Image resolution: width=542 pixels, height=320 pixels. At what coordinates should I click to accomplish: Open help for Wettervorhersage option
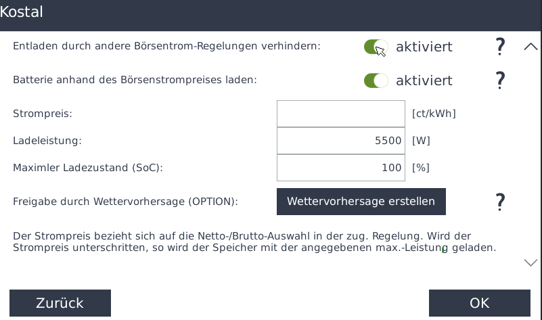[500, 202]
